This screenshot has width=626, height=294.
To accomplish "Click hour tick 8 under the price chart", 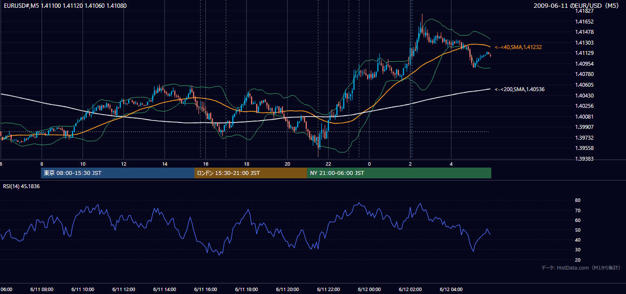I will (42, 164).
